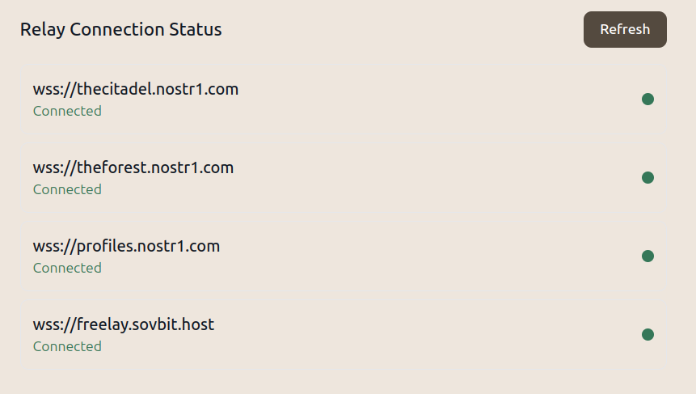
Task: Click the Connected label under theforest relay
Action: coord(67,189)
